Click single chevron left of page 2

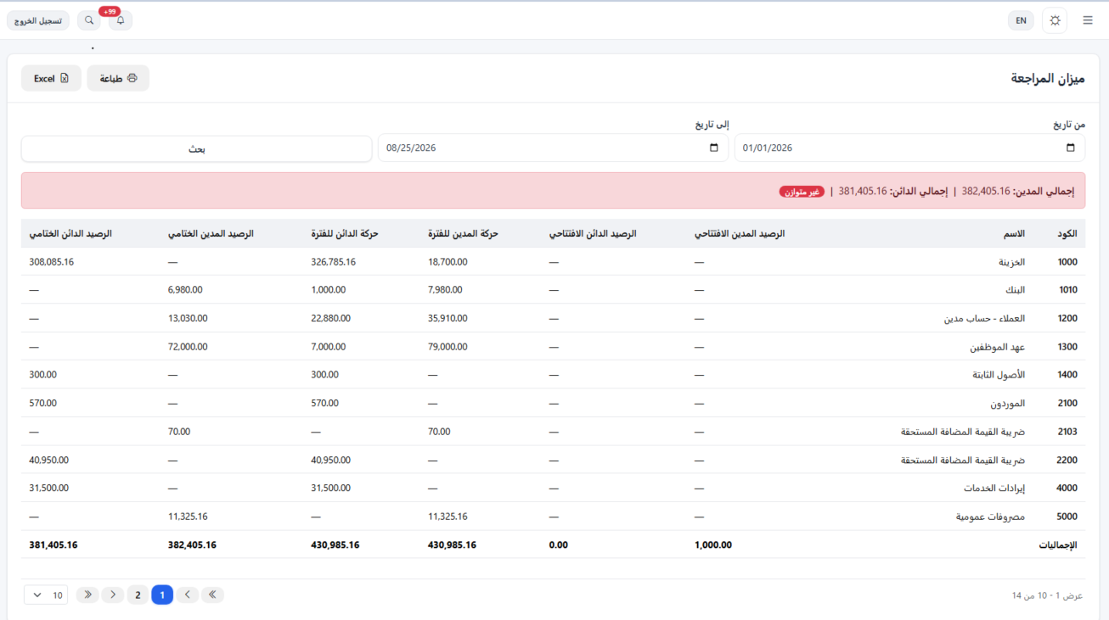tap(112, 595)
